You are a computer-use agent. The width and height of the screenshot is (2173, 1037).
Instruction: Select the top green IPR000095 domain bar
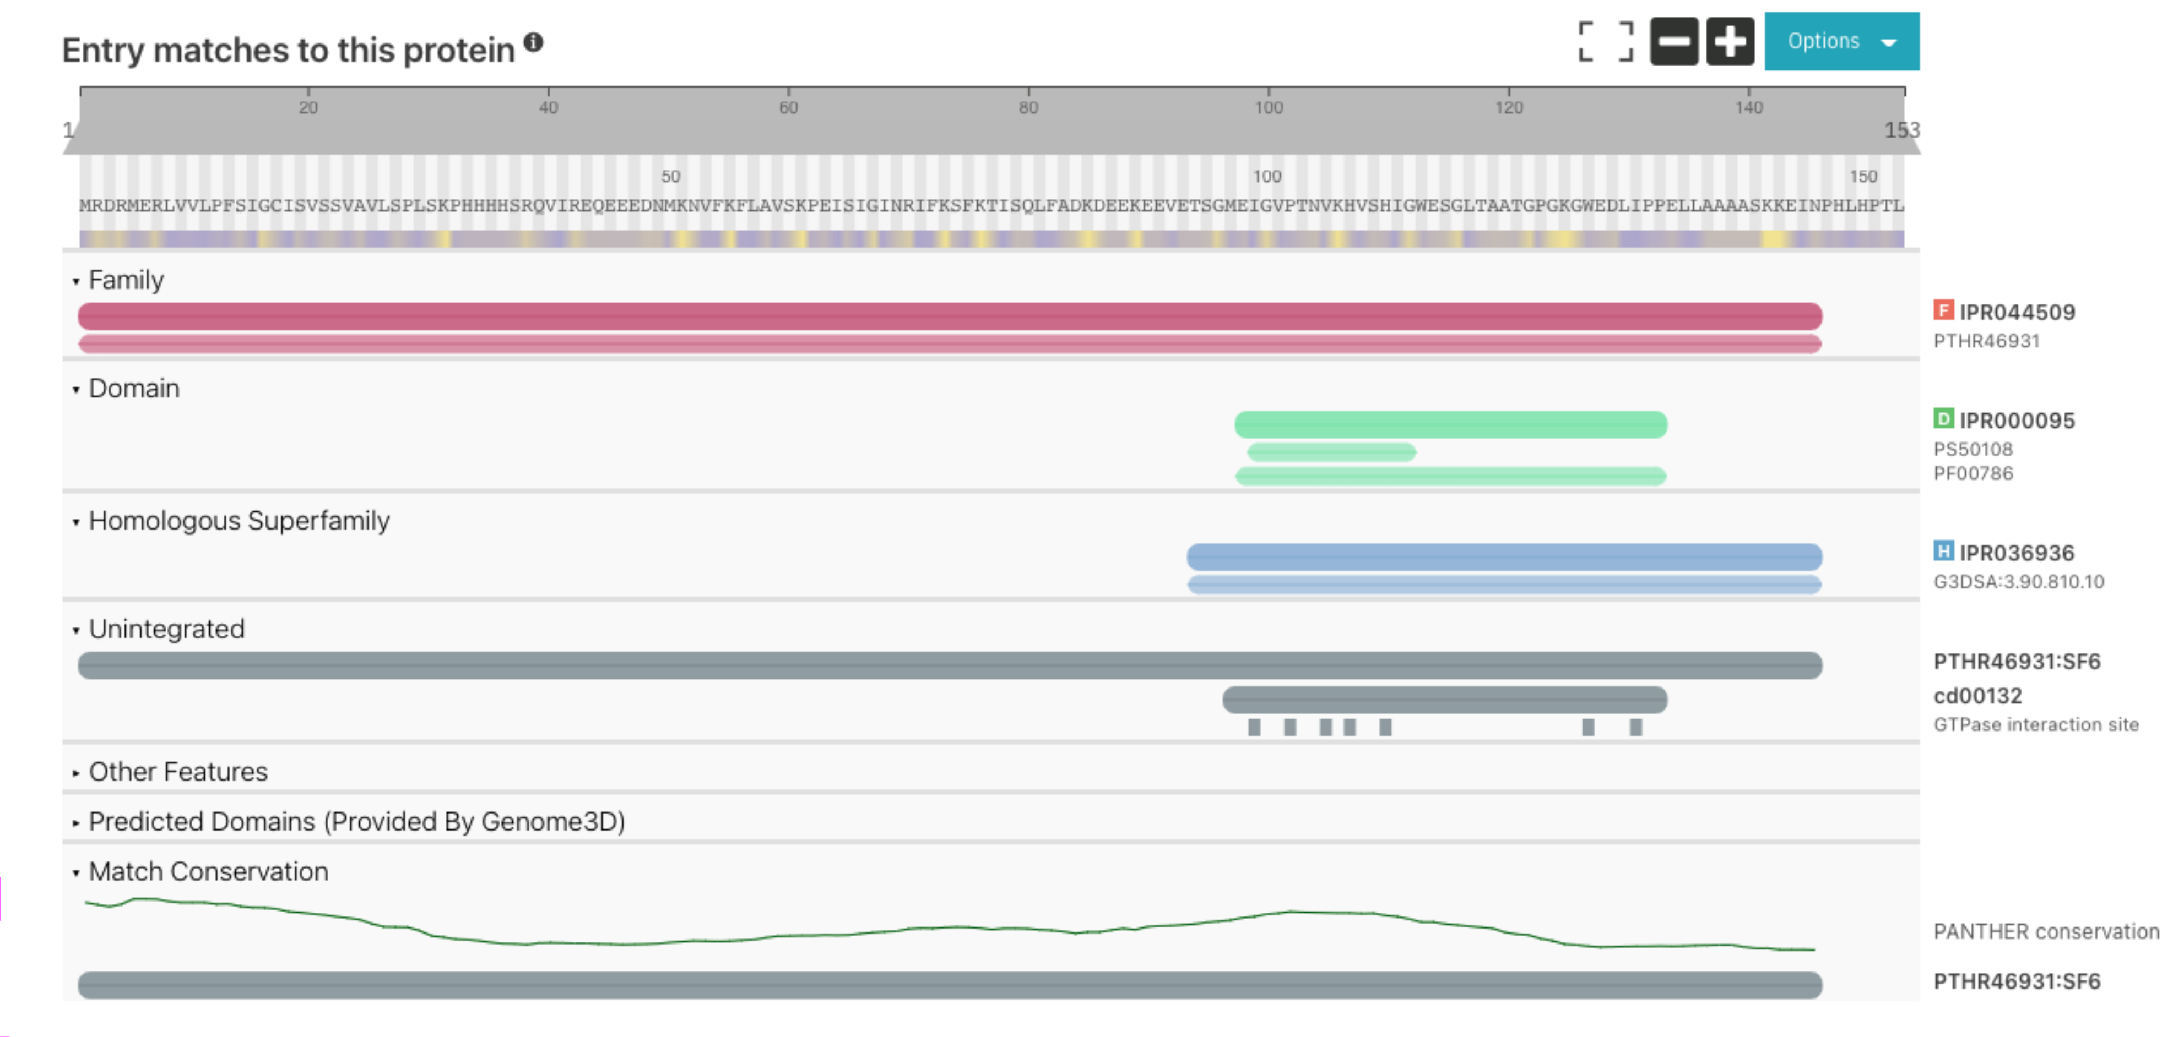coord(1451,424)
